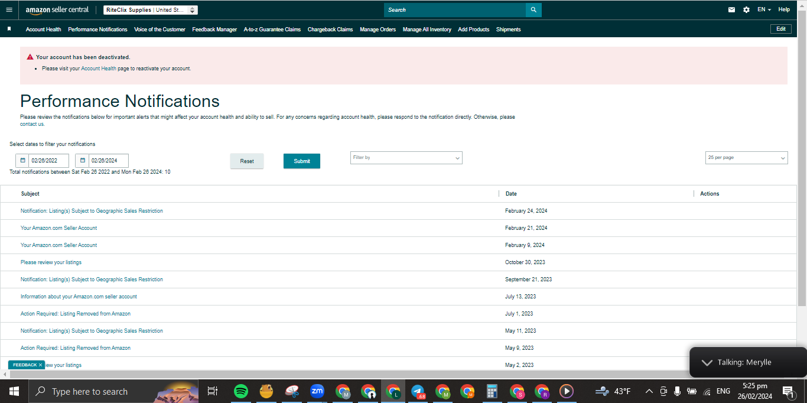Image resolution: width=807 pixels, height=403 pixels.
Task: Click the ENG input language indicator
Action: click(x=723, y=391)
